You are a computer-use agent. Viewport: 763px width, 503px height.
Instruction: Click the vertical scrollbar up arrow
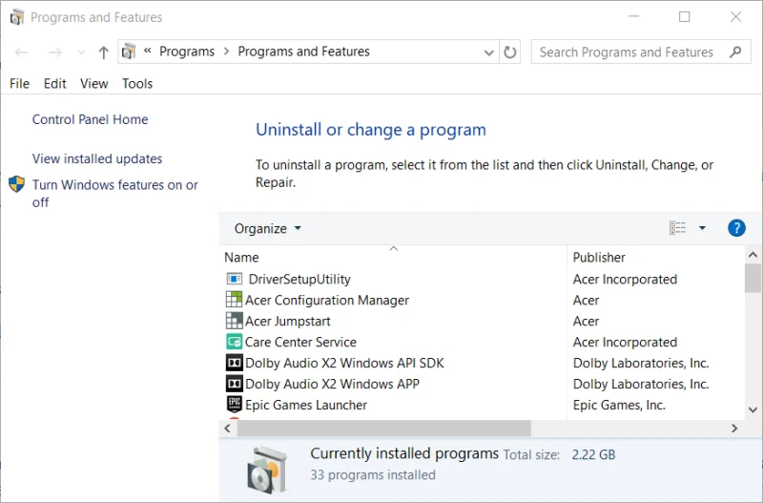(753, 255)
